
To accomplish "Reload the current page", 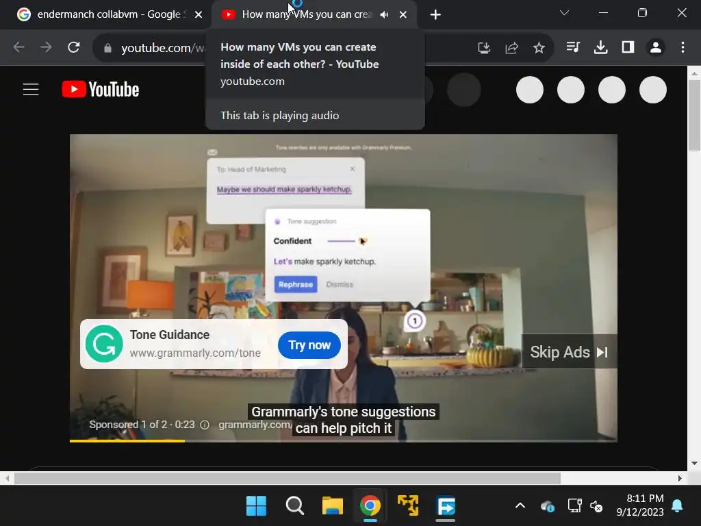I will pos(74,47).
